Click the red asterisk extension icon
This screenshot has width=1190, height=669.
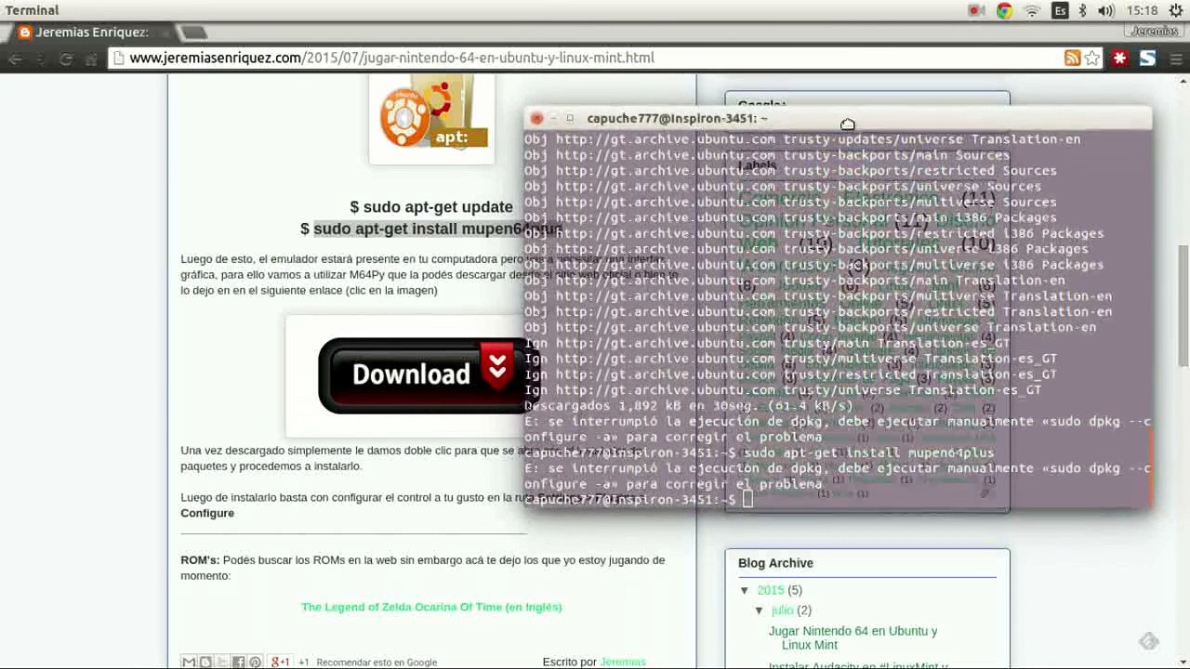pyautogui.click(x=1120, y=58)
